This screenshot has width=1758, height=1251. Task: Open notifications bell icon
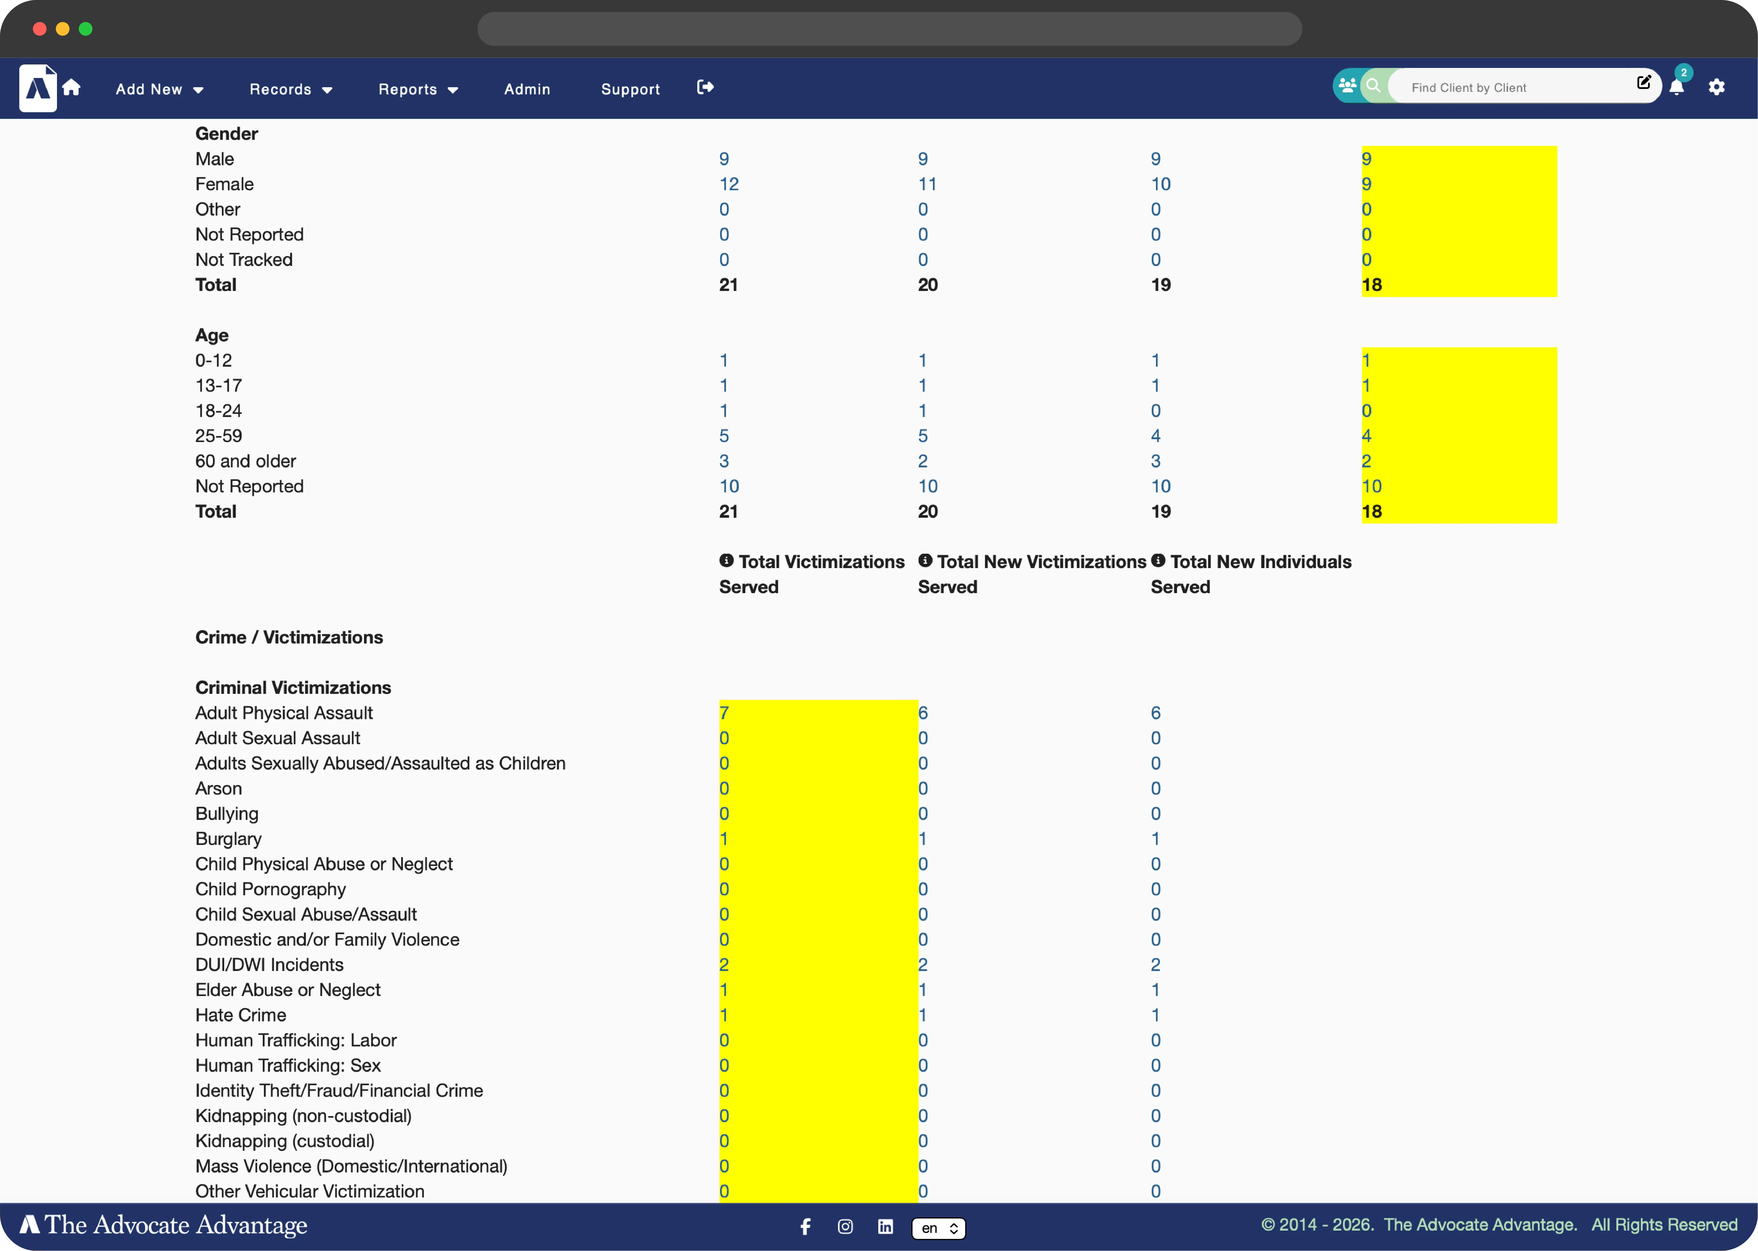[x=1676, y=87]
